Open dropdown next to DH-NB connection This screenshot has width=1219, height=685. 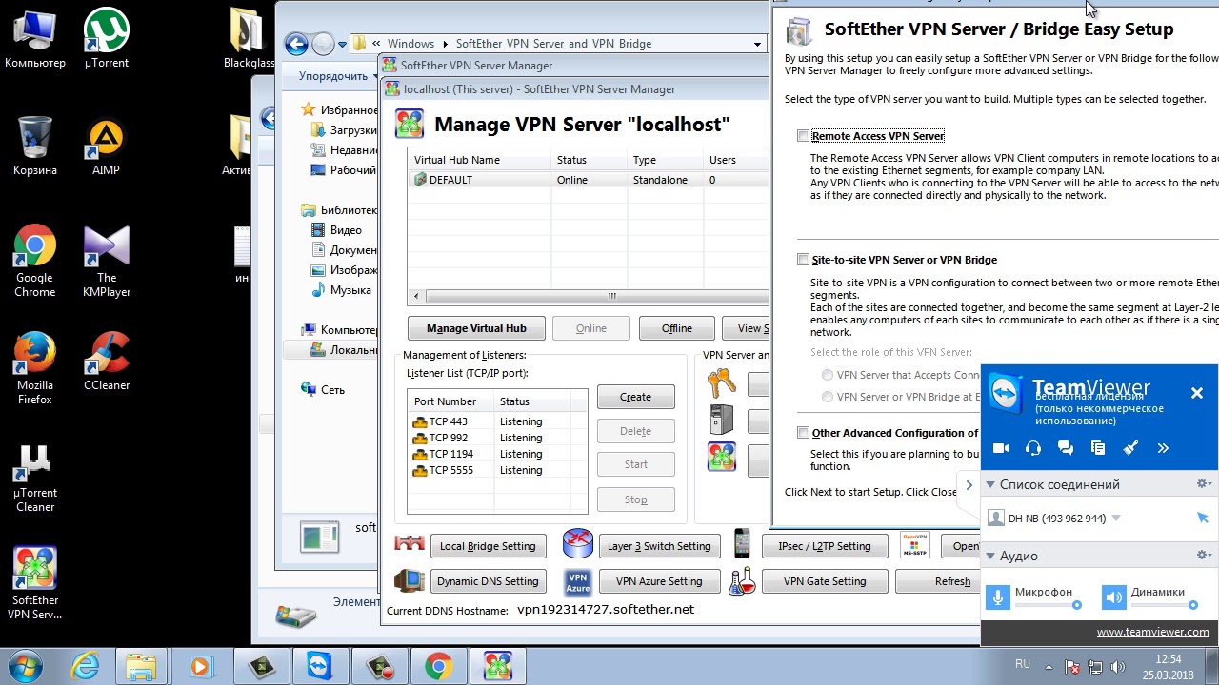pos(1116,519)
